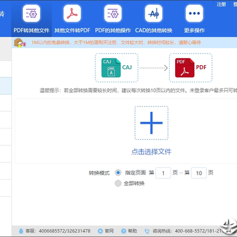Open the 更多操作 three-dots icon

[x=194, y=14]
